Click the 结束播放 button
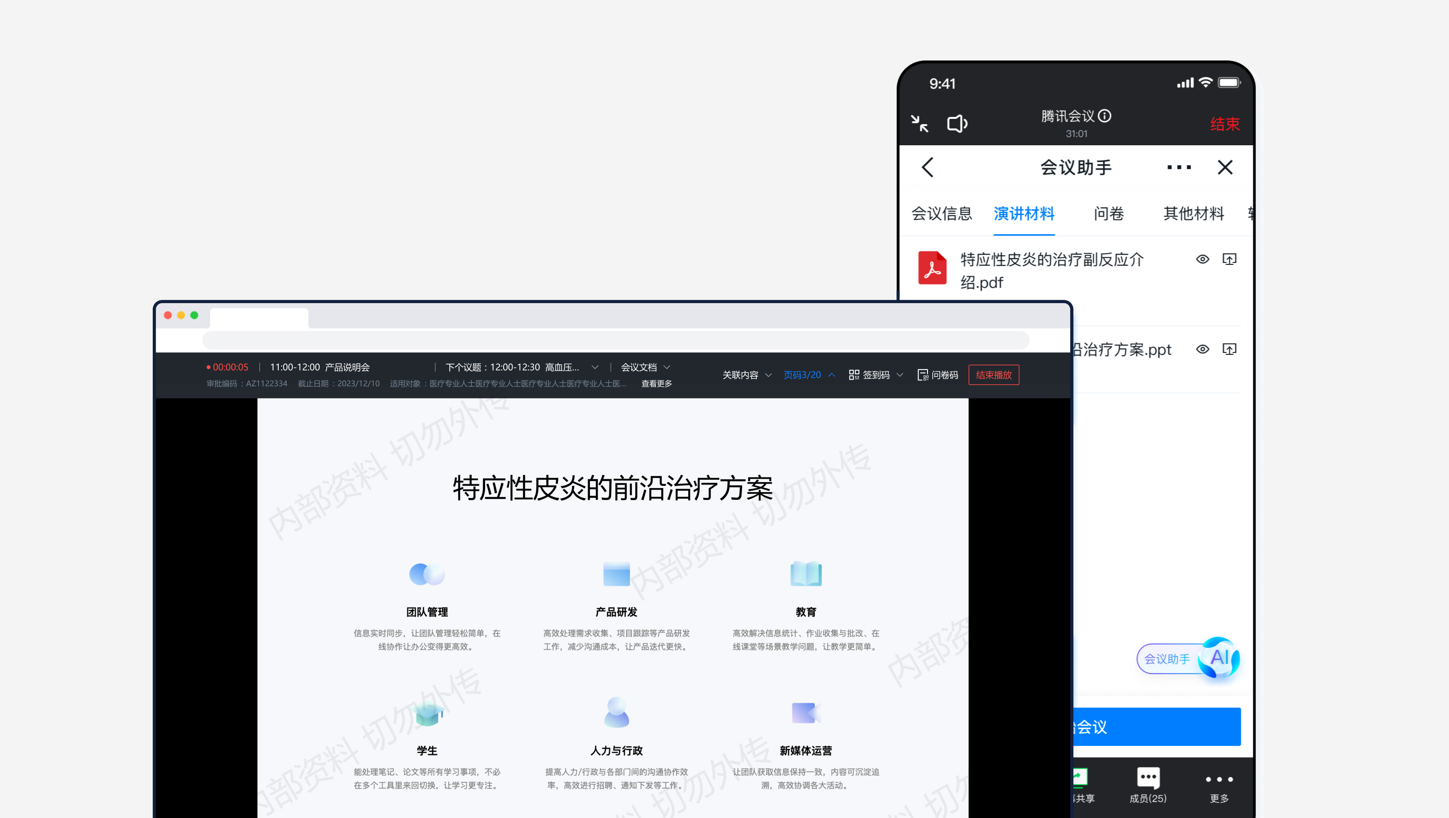The width and height of the screenshot is (1449, 818). (x=993, y=375)
